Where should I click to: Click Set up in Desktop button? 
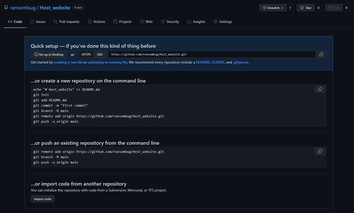coord(49,54)
